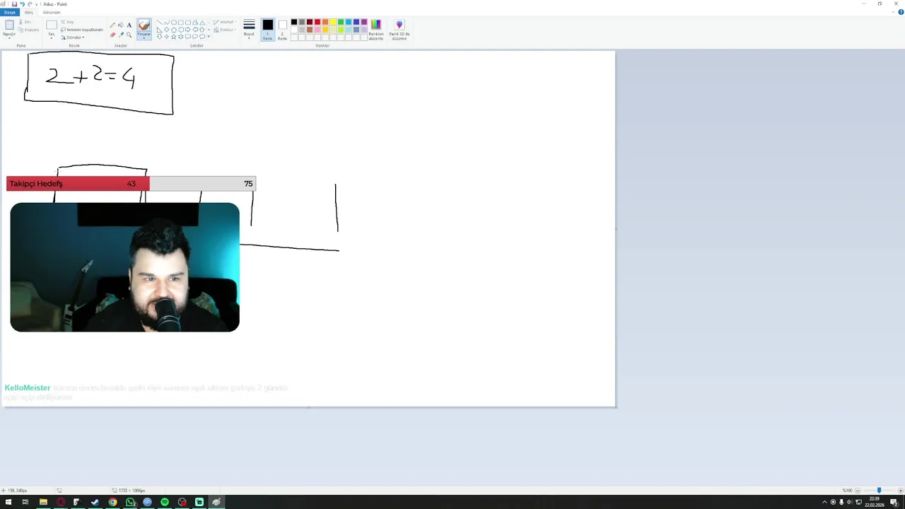Select 1. Renk foreground color

point(268,29)
